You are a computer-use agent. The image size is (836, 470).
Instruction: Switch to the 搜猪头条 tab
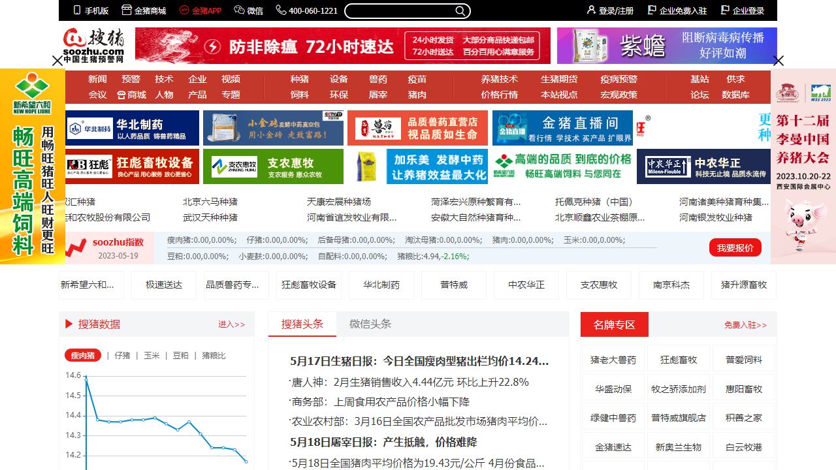pyautogui.click(x=302, y=324)
